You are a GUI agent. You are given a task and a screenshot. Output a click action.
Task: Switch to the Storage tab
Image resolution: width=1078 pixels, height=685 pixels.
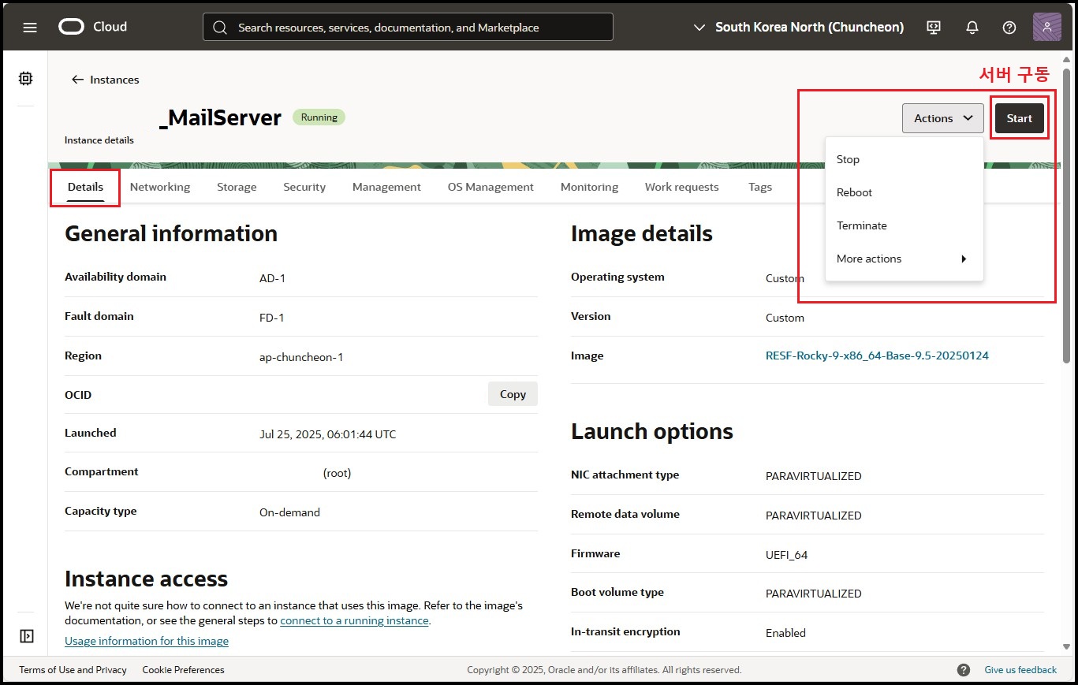237,187
